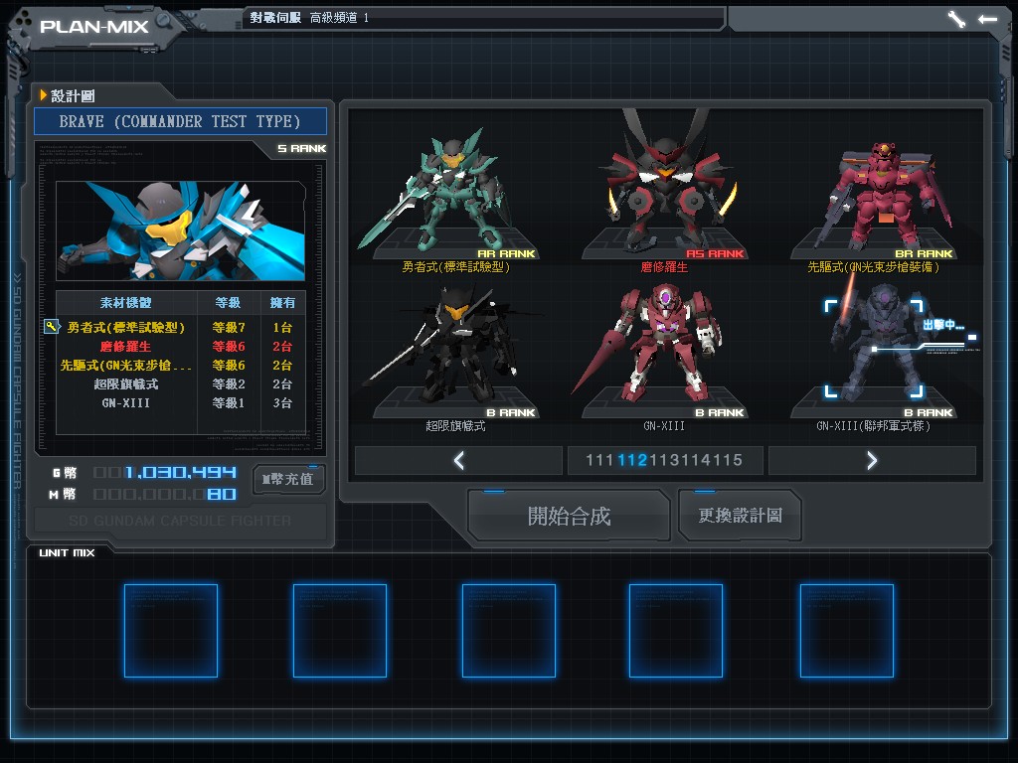This screenshot has width=1018, height=763.
Task: Click the Brave blueprint preview image
Action: coord(179,230)
